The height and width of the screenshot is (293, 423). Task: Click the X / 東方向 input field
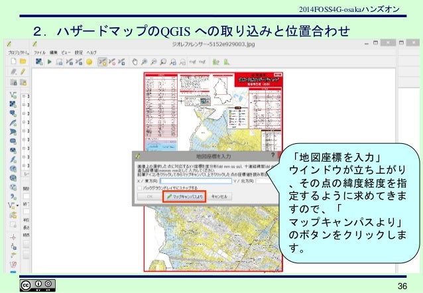pyautogui.click(x=196, y=181)
